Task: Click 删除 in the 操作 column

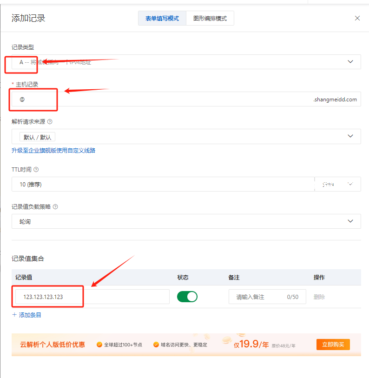Action: click(319, 297)
